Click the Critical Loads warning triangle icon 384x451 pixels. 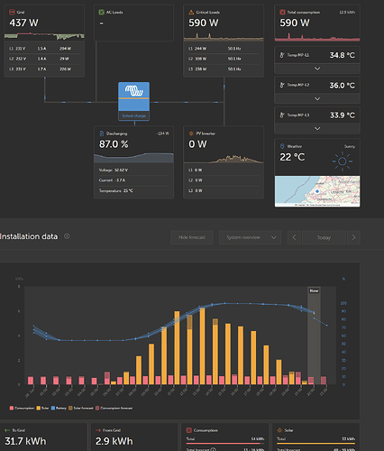191,12
